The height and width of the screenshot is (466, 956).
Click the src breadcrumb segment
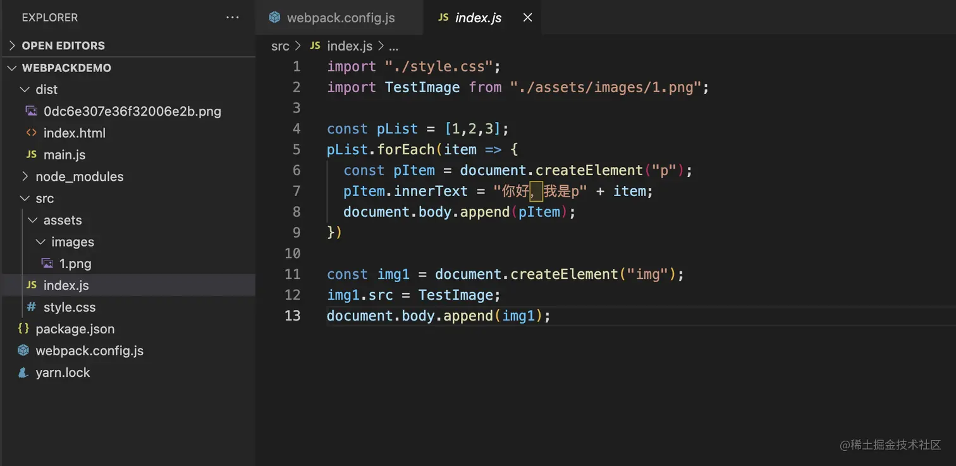point(280,46)
